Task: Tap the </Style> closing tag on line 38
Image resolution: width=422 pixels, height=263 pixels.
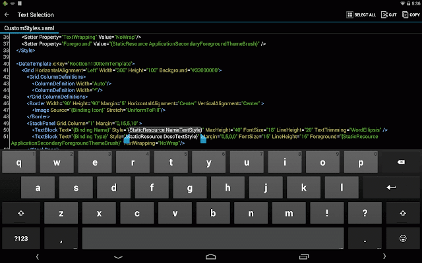Action: pos(26,51)
